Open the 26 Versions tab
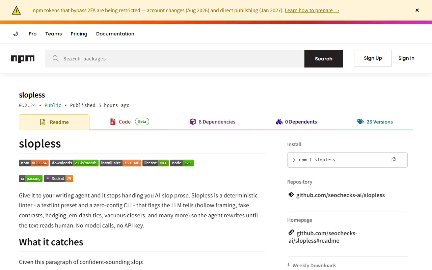This screenshot has width=432, height=270. [375, 122]
